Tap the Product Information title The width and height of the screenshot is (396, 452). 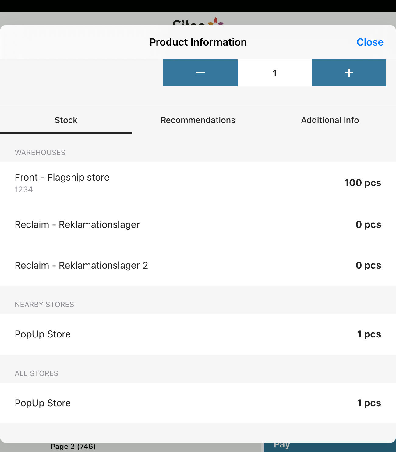coord(198,42)
